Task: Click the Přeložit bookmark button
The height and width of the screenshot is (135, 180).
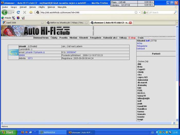Action: (6, 18)
